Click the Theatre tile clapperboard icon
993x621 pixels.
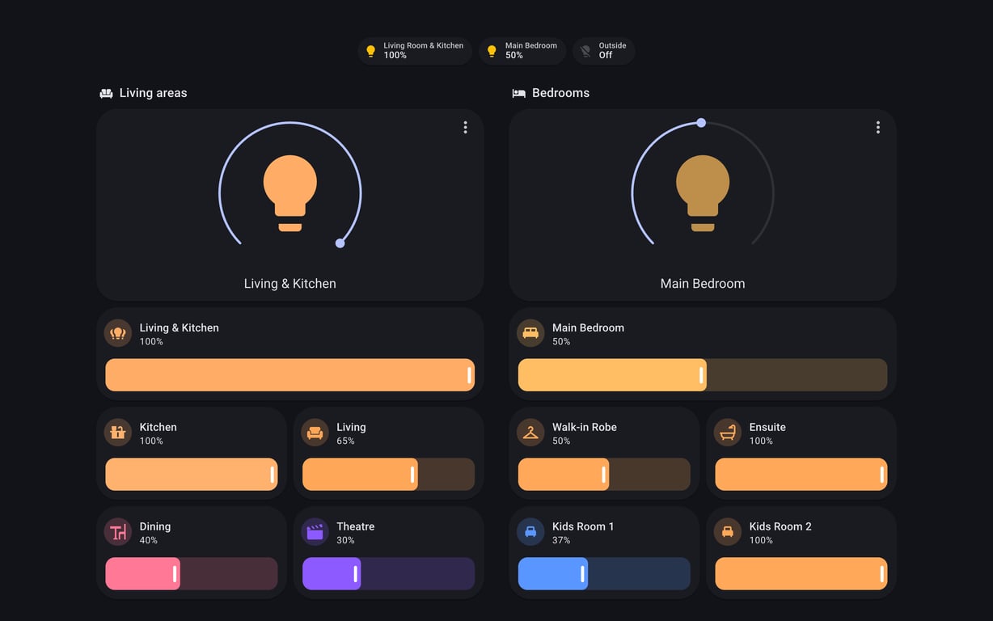click(x=315, y=532)
